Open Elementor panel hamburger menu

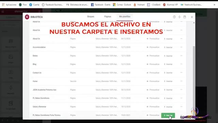coord(3,12)
